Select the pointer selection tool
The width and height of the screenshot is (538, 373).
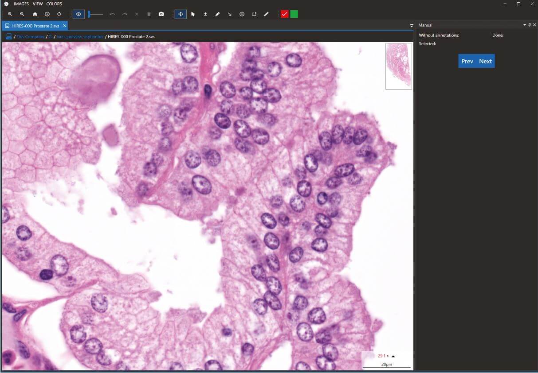click(x=193, y=14)
